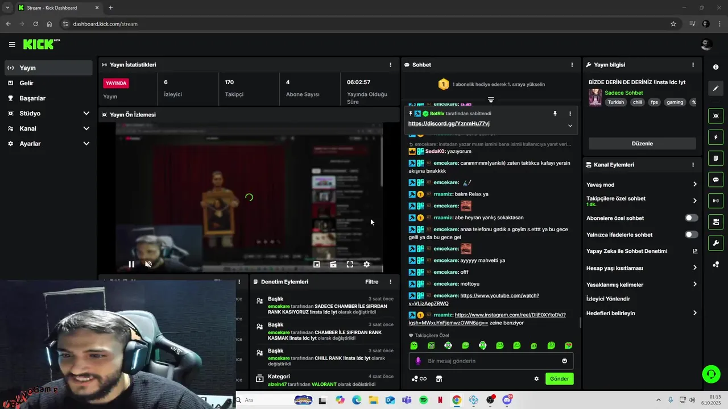This screenshot has height=409, width=728.
Task: Toggle the document widget icon in right sidebar
Action: point(715,158)
